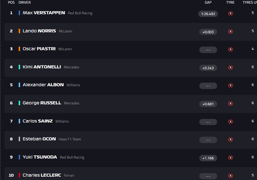
Task: Click Norris's +0.003 gap badge
Action: pyautogui.click(x=208, y=32)
